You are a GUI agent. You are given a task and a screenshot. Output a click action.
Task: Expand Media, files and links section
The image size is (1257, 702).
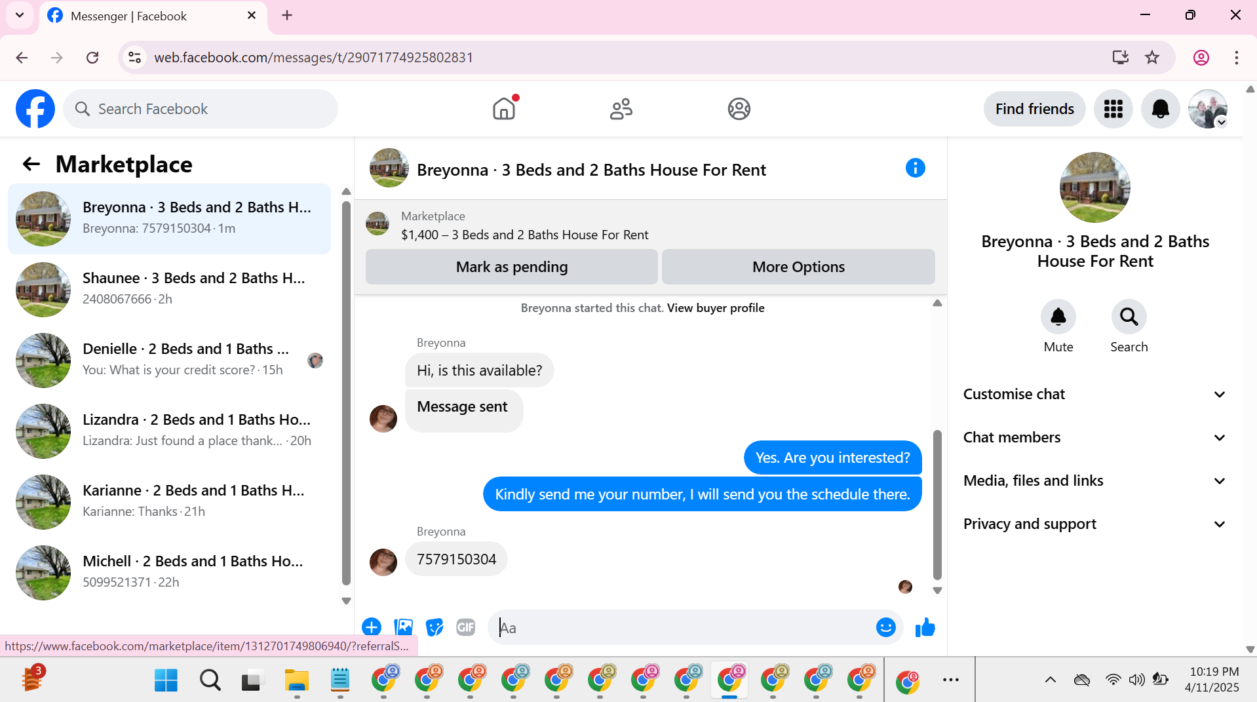pyautogui.click(x=1094, y=480)
